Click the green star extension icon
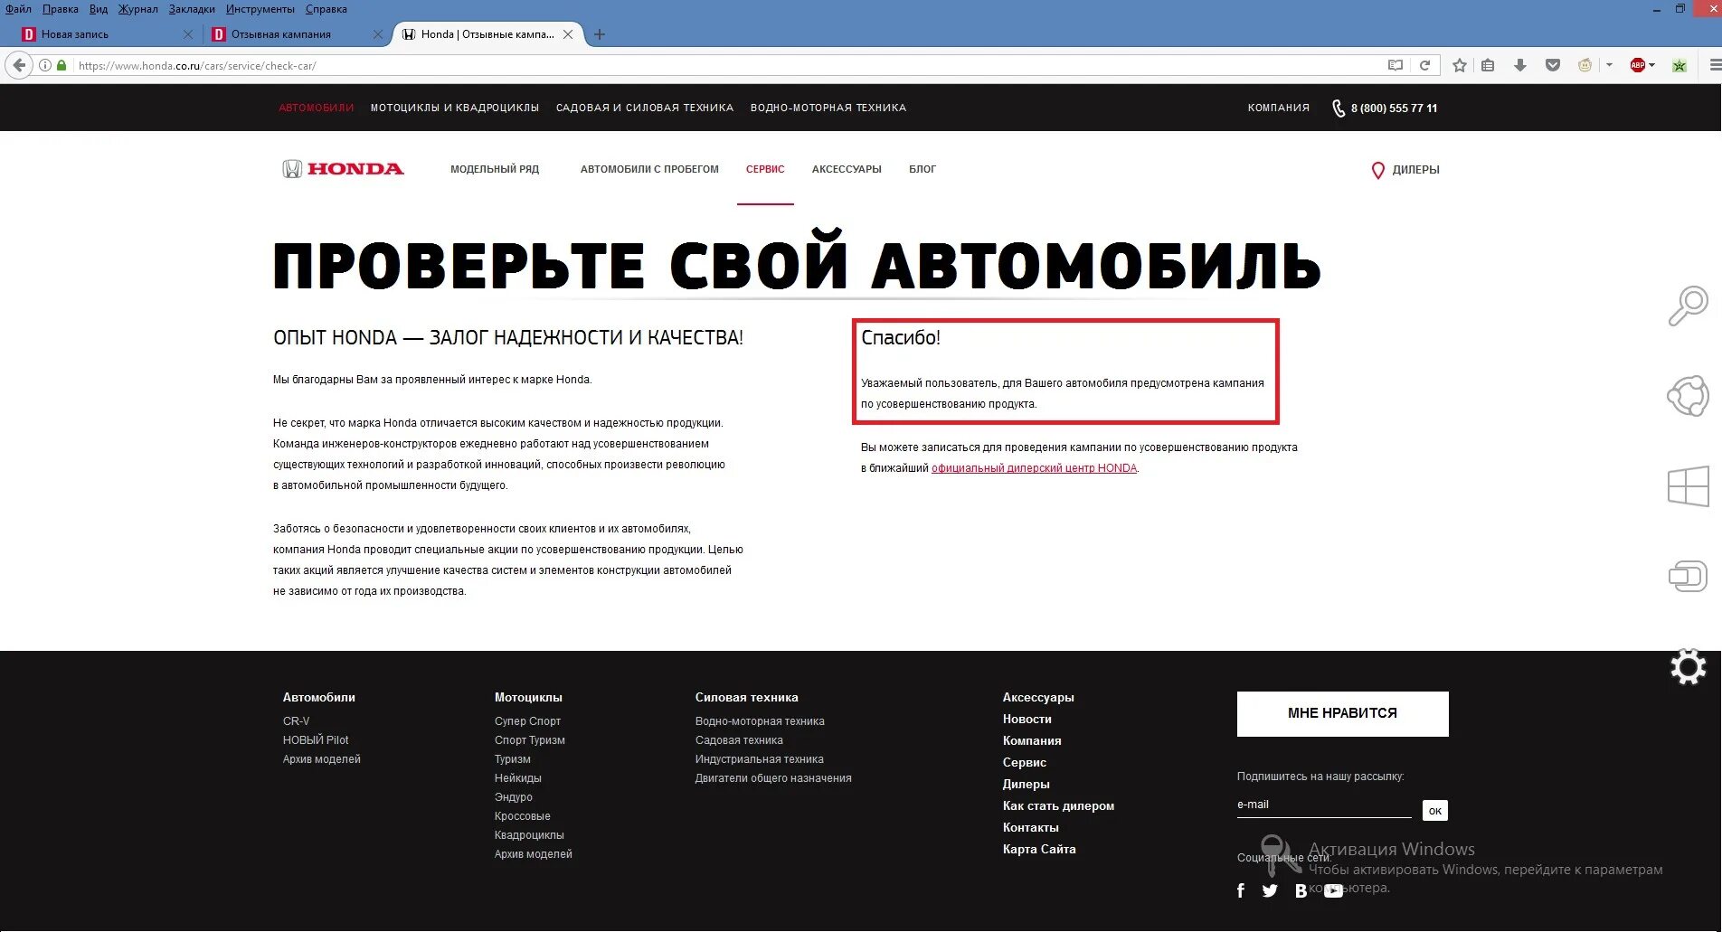Viewport: 1722px width, 932px height. point(1679,65)
